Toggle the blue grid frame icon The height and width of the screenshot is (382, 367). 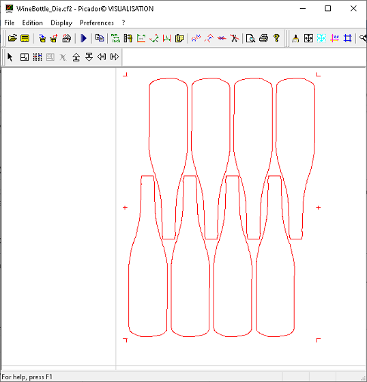pos(347,38)
